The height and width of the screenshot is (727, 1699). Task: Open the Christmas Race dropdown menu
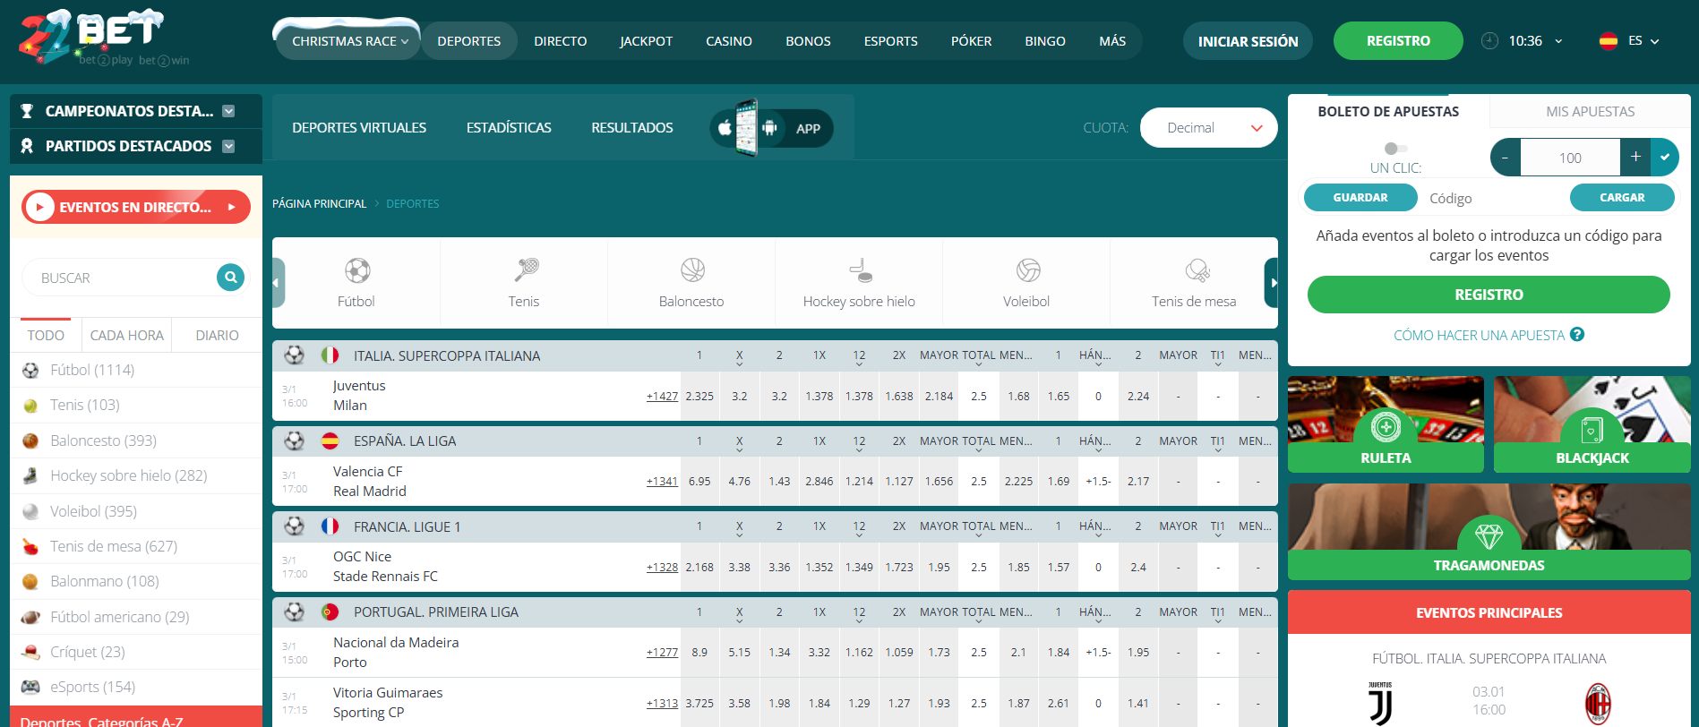tap(348, 41)
